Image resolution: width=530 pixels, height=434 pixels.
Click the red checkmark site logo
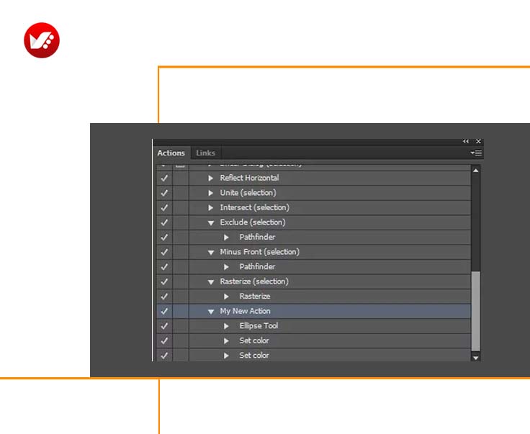point(42,40)
